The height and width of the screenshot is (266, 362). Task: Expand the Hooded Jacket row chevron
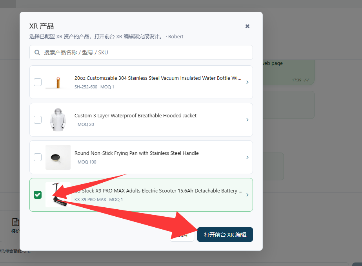pyautogui.click(x=247, y=120)
